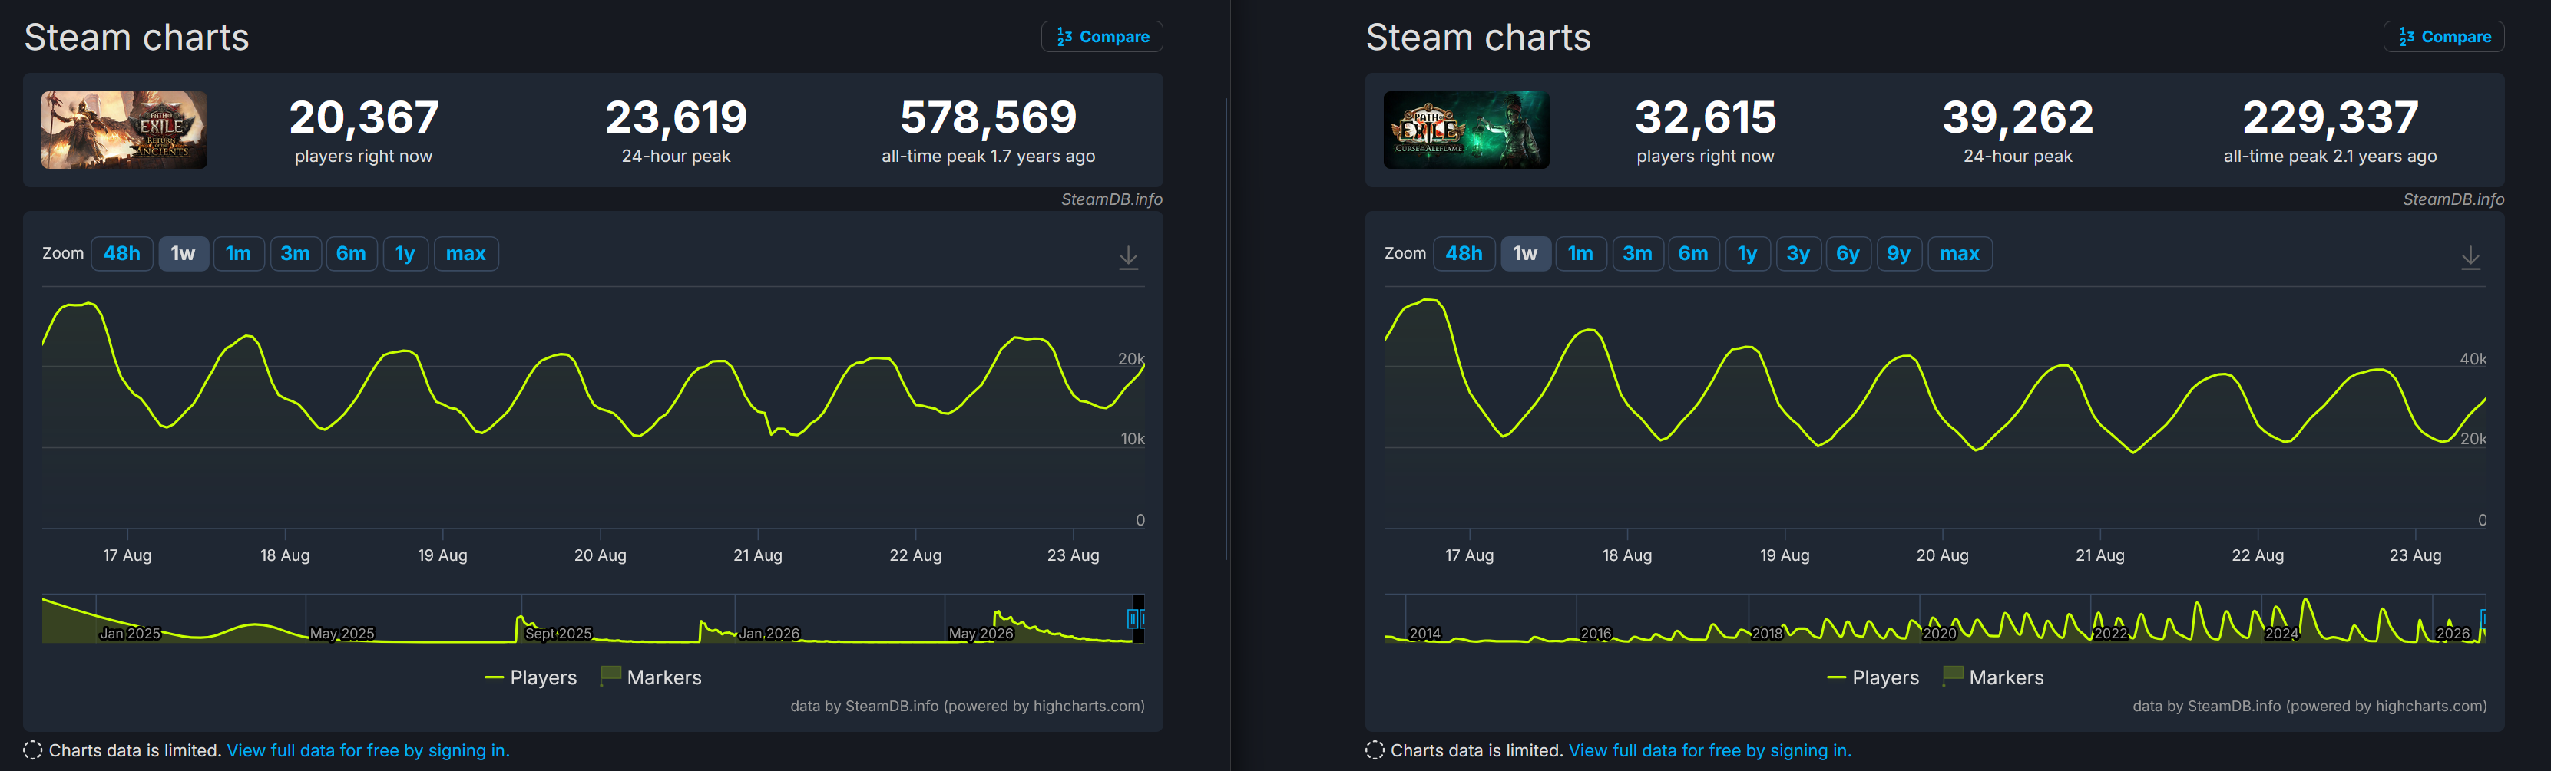Click left 'View full data for free' link
The height and width of the screenshot is (771, 2551).
[369, 750]
